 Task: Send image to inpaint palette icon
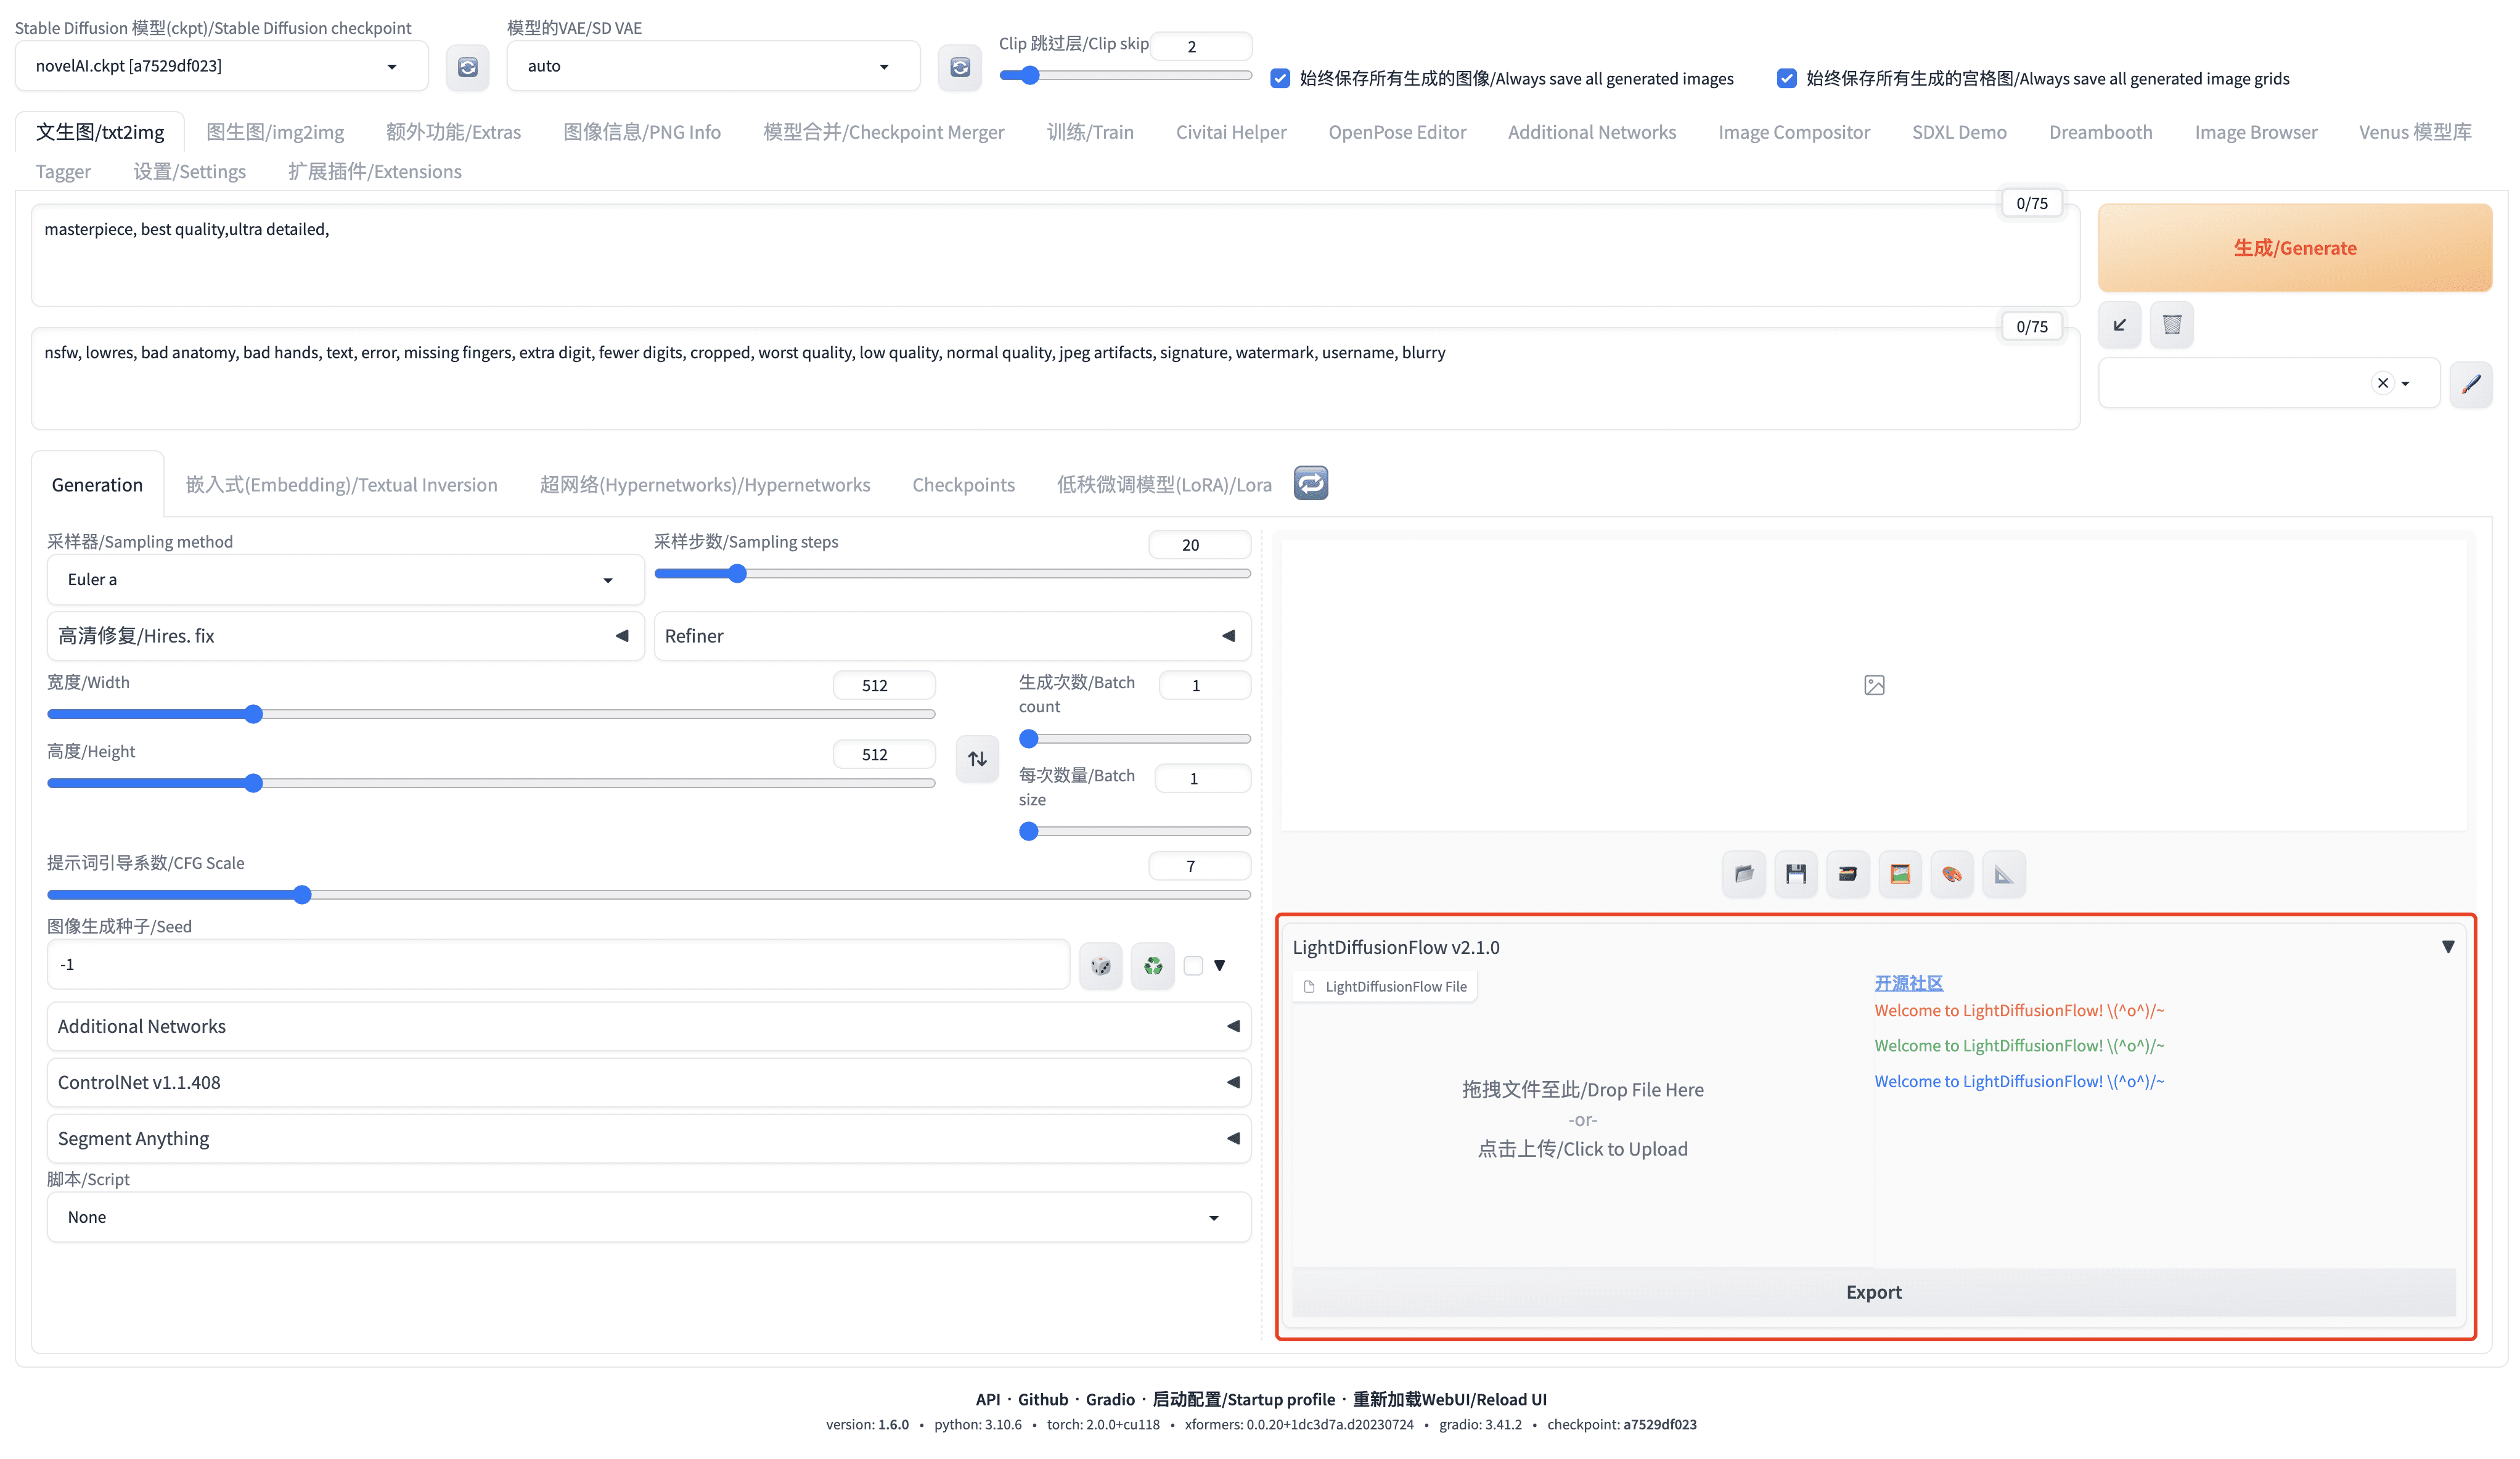coord(1951,874)
